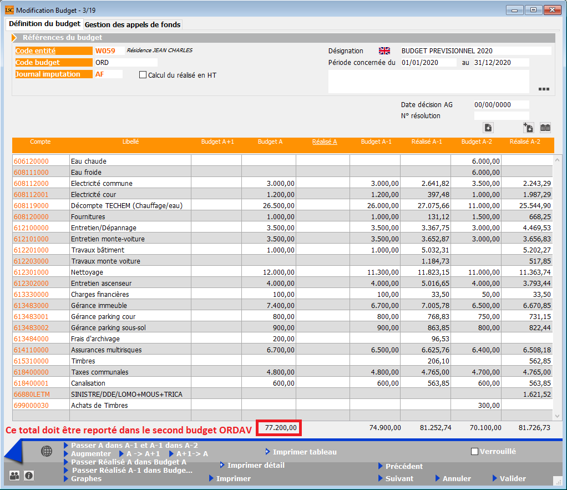Toggle the Calcul du réalisé en HT checkbox
This screenshot has width=567, height=490.
coord(143,75)
